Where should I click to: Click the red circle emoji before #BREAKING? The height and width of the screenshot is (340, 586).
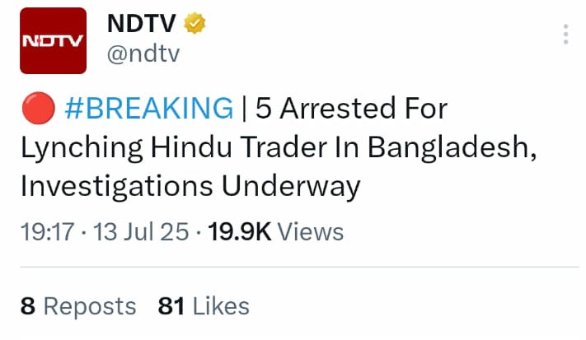point(34,107)
